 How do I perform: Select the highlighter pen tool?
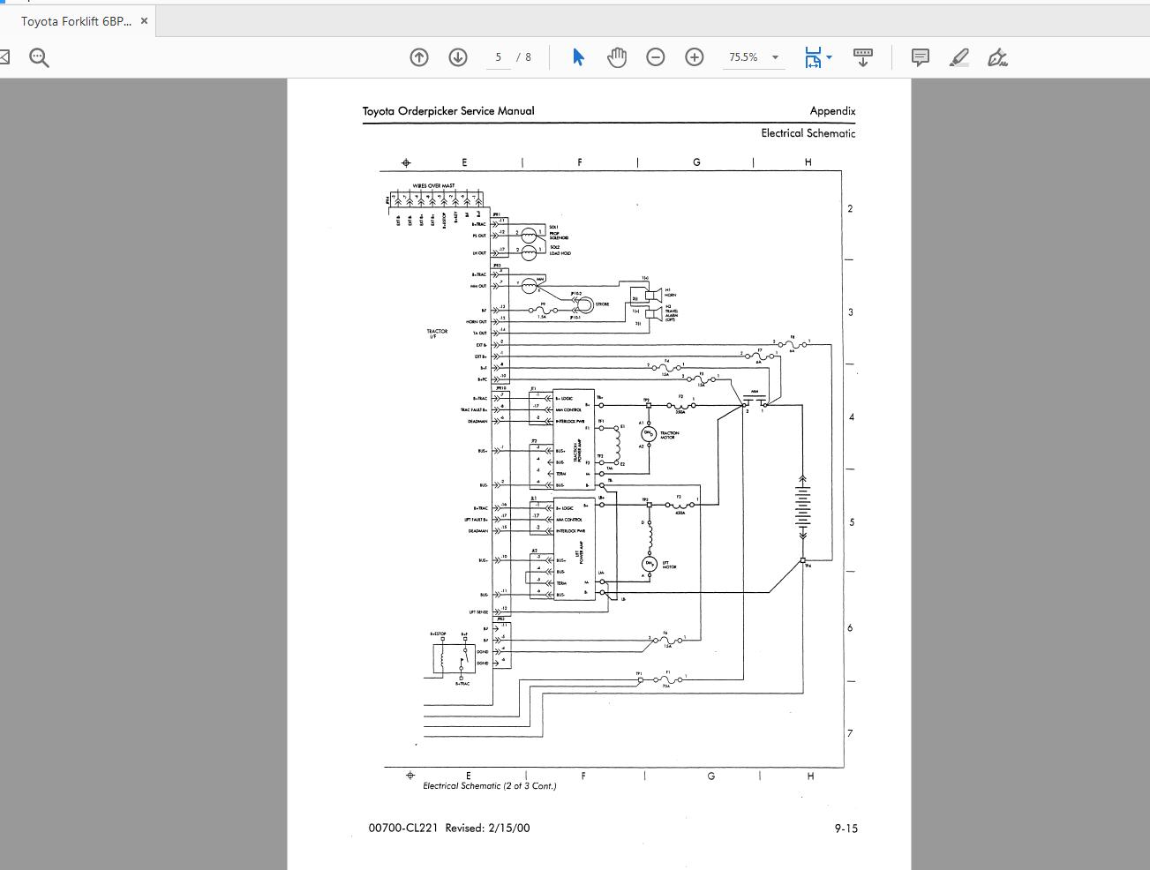[958, 57]
